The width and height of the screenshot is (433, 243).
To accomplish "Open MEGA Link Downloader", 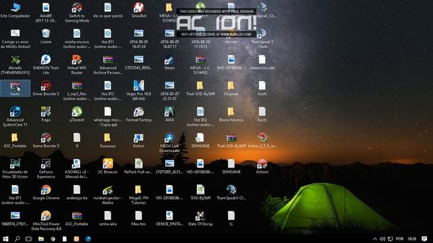I will (169, 142).
